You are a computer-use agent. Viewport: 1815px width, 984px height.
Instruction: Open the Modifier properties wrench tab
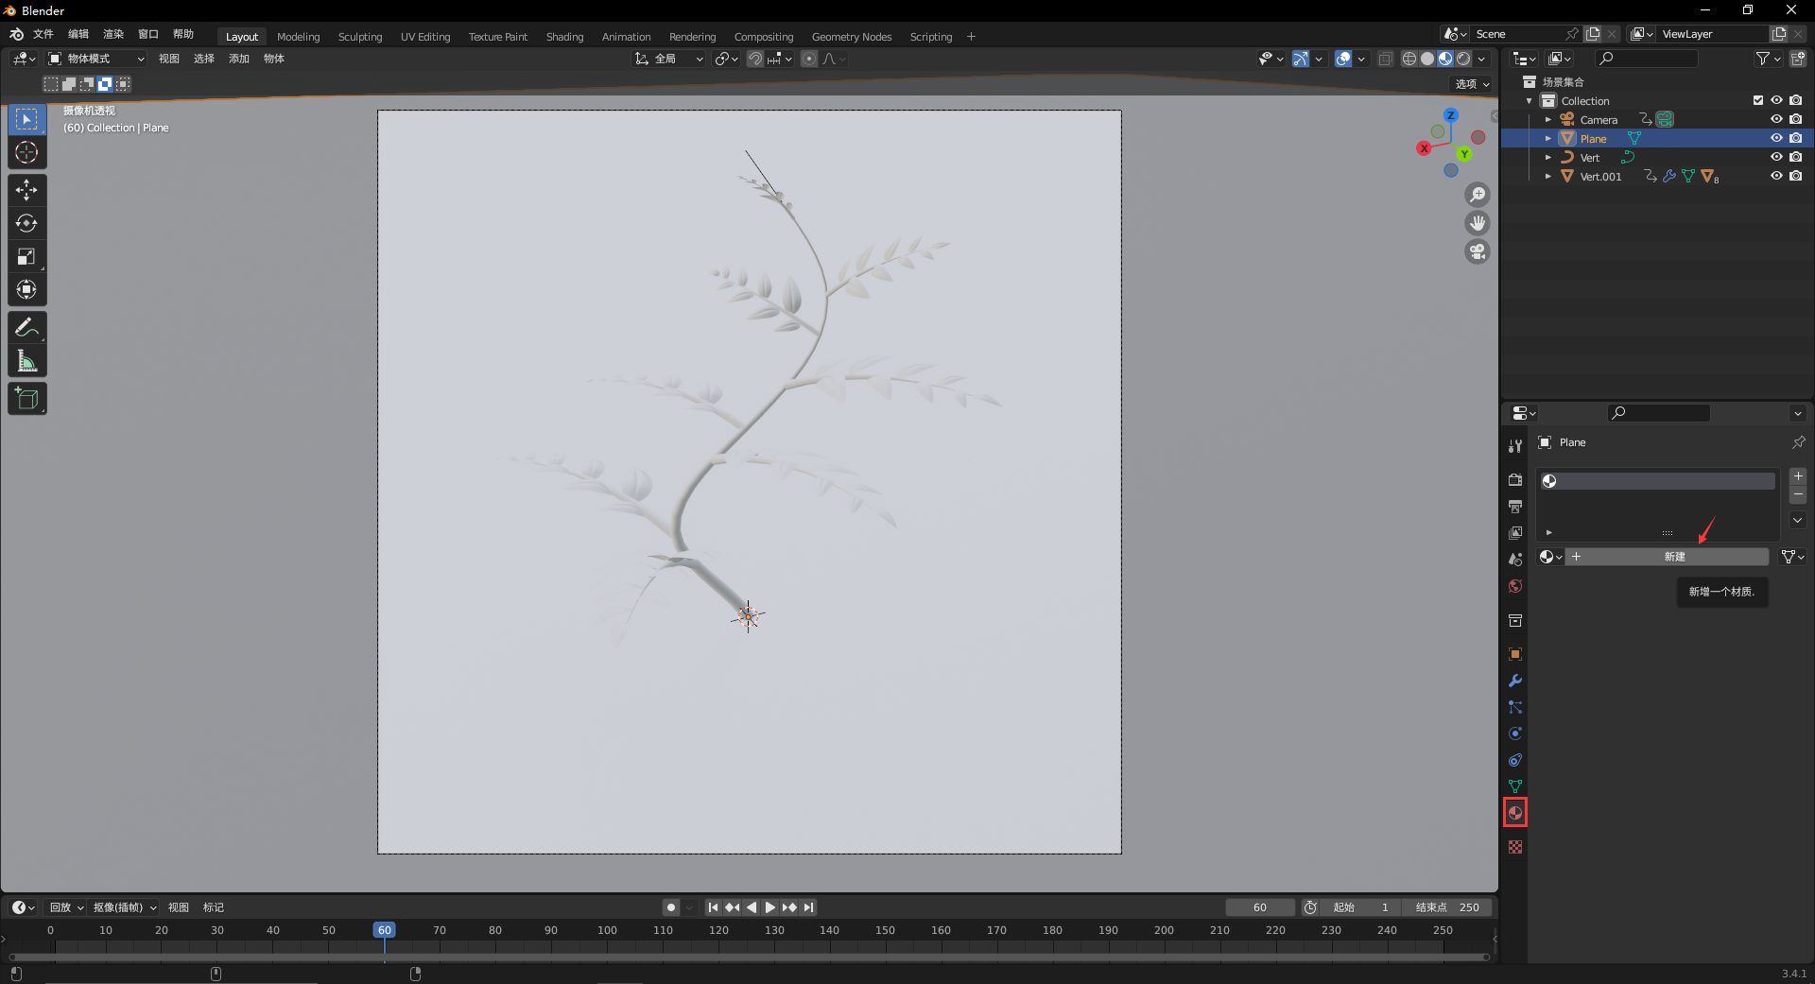[x=1515, y=681]
